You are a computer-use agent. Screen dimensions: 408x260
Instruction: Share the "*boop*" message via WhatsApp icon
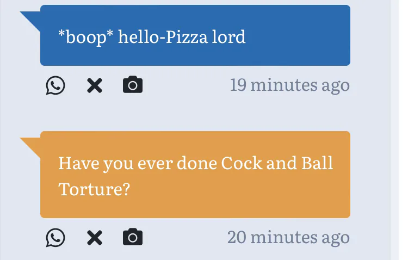click(x=55, y=85)
